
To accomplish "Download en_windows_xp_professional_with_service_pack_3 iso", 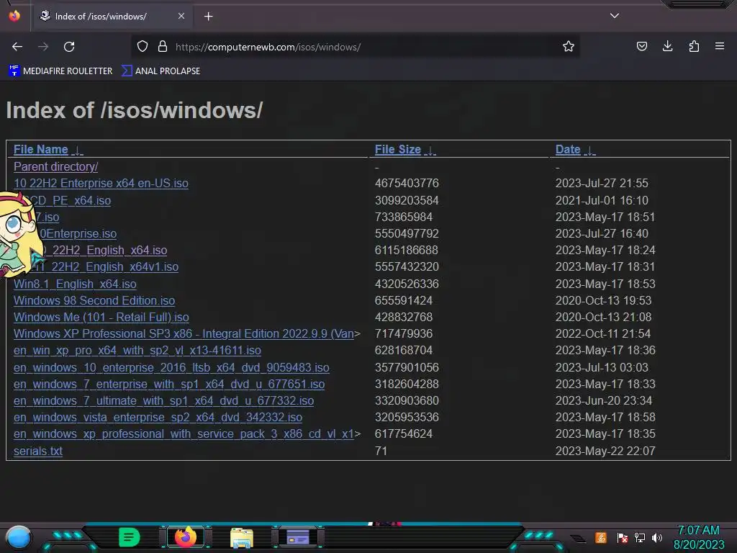I will point(184,433).
